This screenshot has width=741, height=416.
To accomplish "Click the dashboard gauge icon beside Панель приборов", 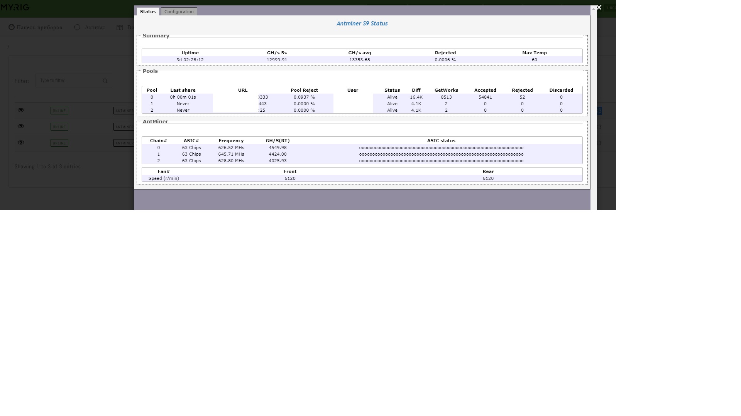I will point(12,27).
